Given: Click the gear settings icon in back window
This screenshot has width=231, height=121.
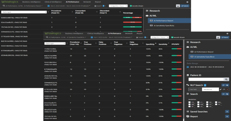Looking at the screenshot, I should coord(187,2).
